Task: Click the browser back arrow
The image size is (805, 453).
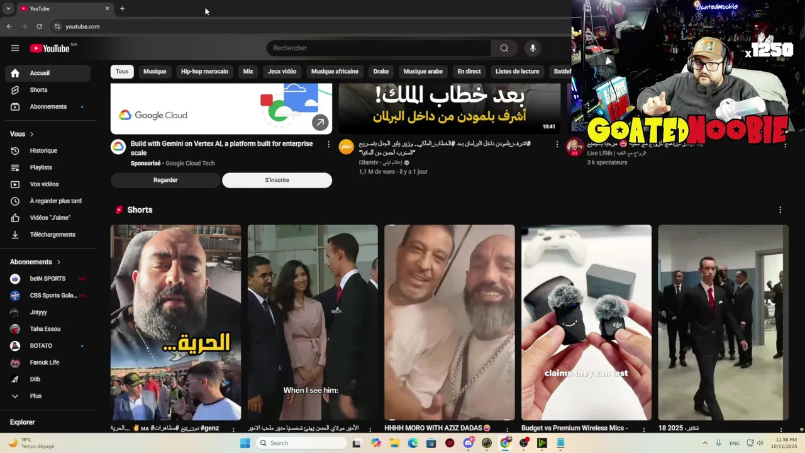Action: (9, 26)
